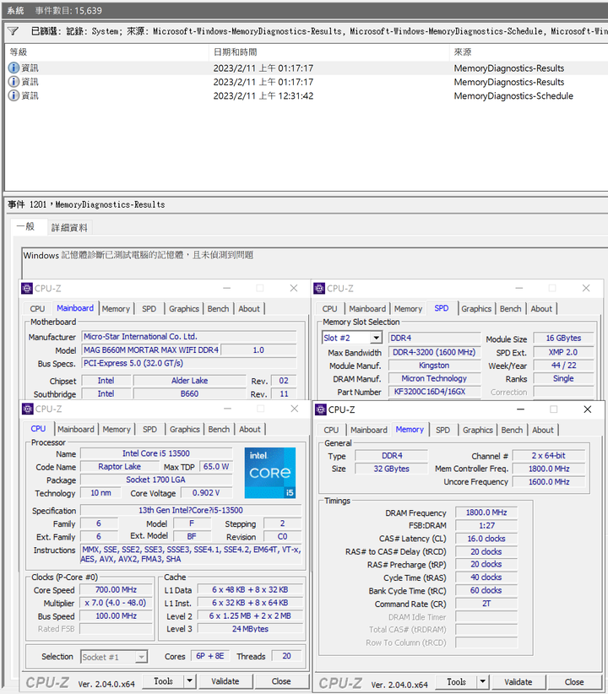Switch to Mainboard tab in Memory window
This screenshot has height=694, width=608.
369,430
